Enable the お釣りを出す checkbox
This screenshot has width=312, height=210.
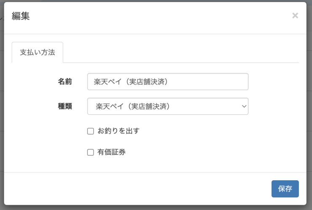click(91, 131)
